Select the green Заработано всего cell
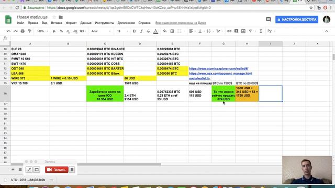This screenshot has width=335, height=188. pos(105,93)
